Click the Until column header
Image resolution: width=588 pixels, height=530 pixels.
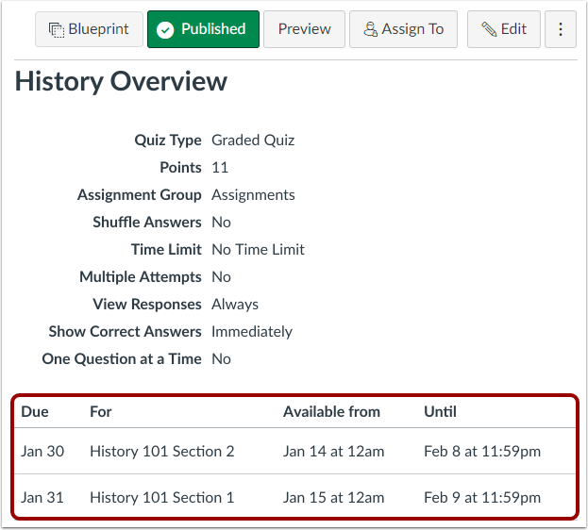coord(440,411)
